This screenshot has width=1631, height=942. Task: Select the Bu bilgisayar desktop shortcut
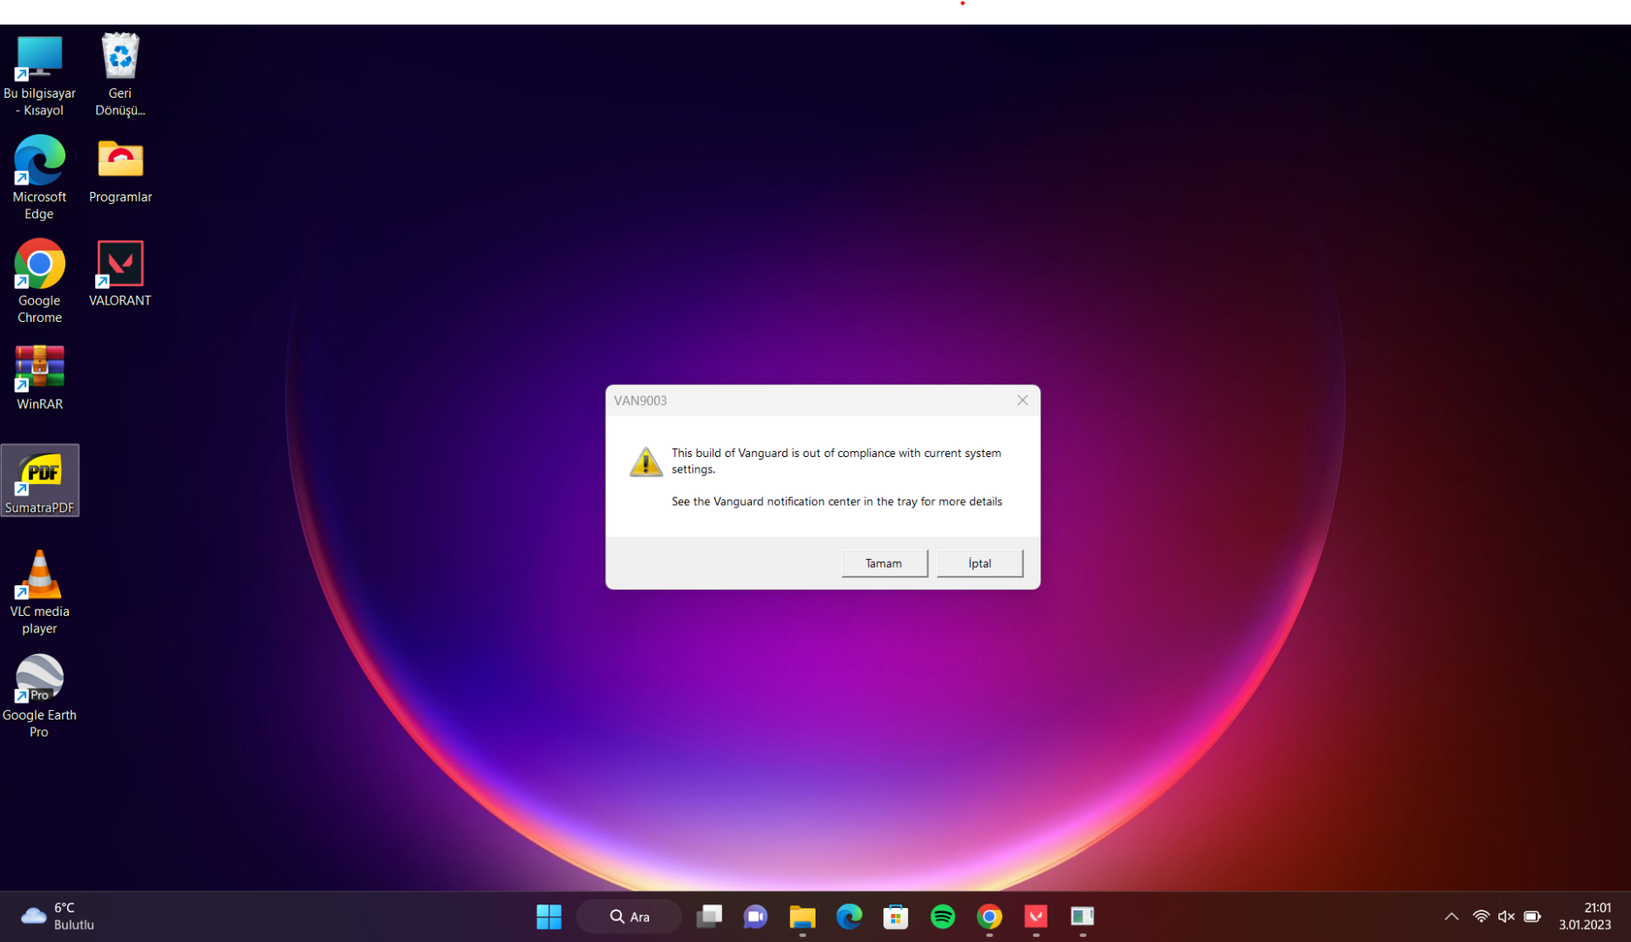pyautogui.click(x=39, y=76)
